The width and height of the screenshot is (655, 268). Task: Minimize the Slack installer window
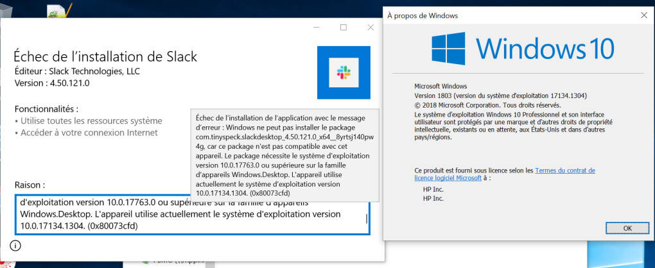(316, 28)
